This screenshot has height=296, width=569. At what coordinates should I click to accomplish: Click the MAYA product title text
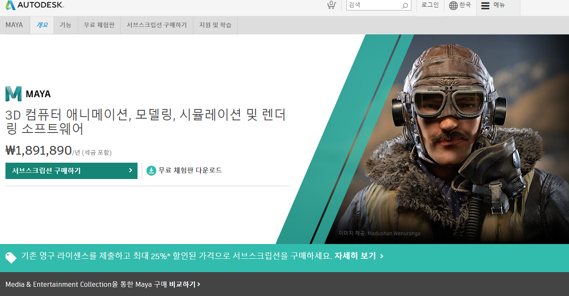[x=38, y=94]
